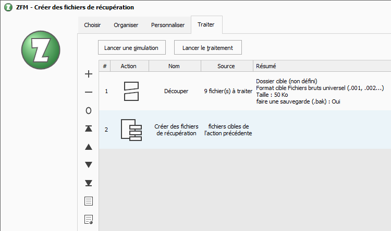Image resolution: width=391 pixels, height=231 pixels.
Task: Click the Source column header
Action: [x=227, y=66]
